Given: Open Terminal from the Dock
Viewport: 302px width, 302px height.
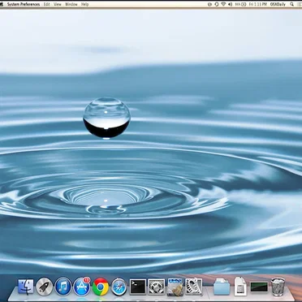Looking at the screenshot, I should pos(138,287).
